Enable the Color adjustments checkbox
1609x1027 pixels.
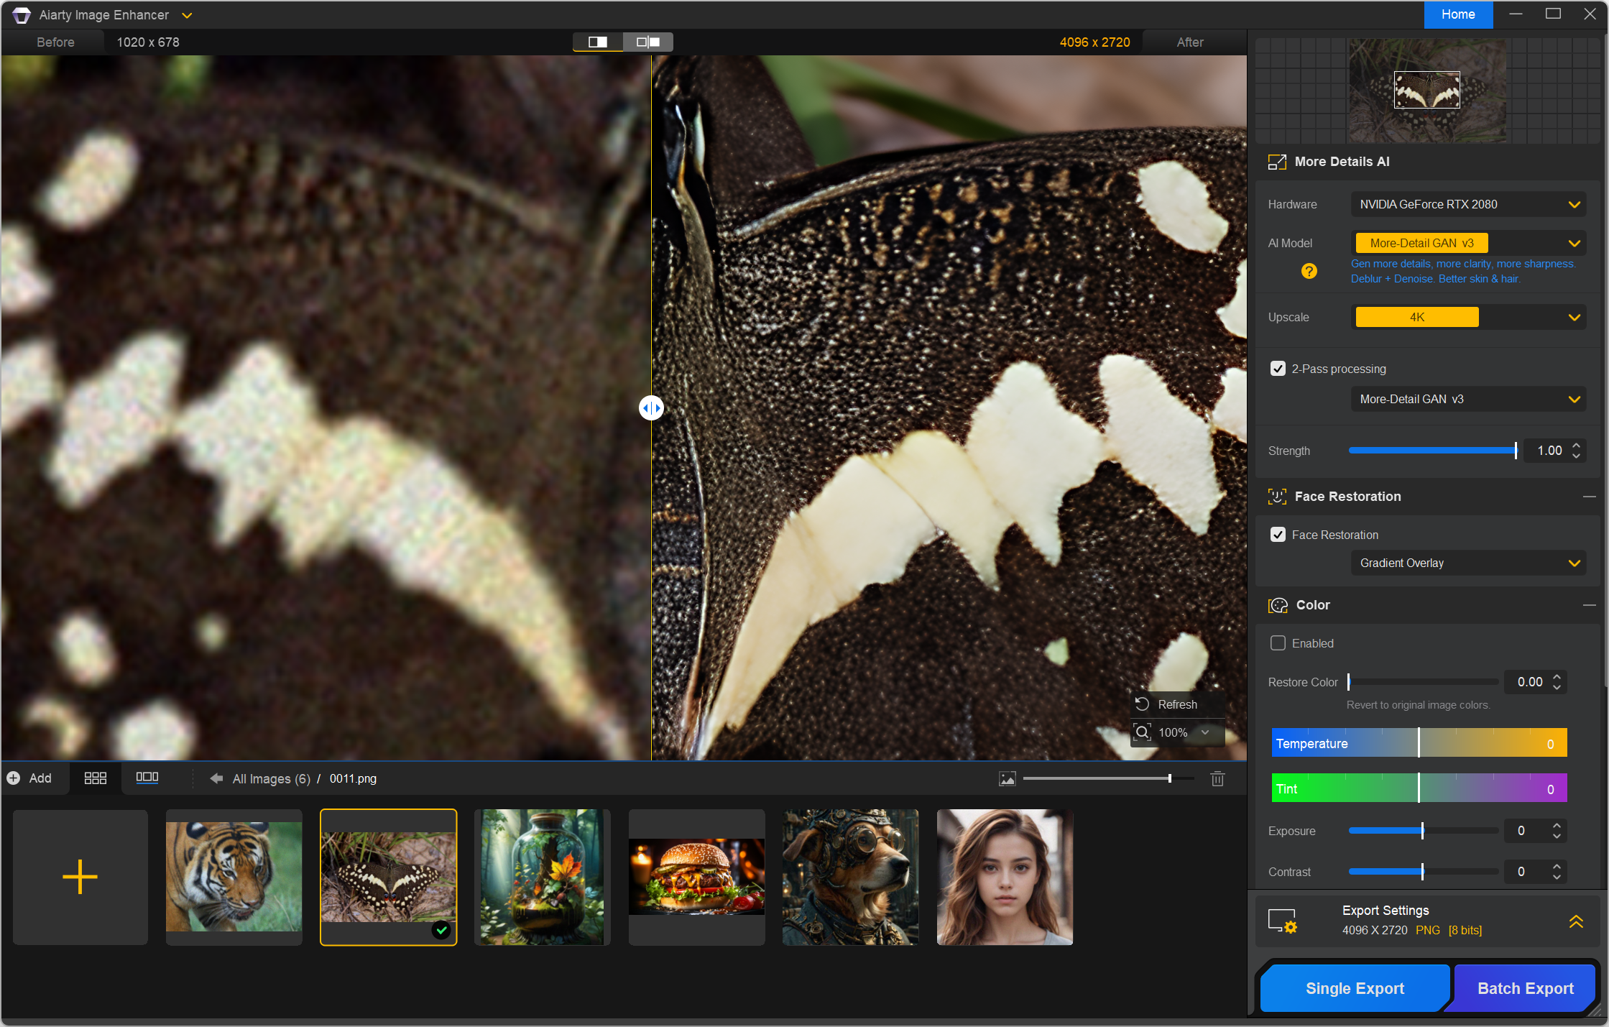pos(1278,643)
